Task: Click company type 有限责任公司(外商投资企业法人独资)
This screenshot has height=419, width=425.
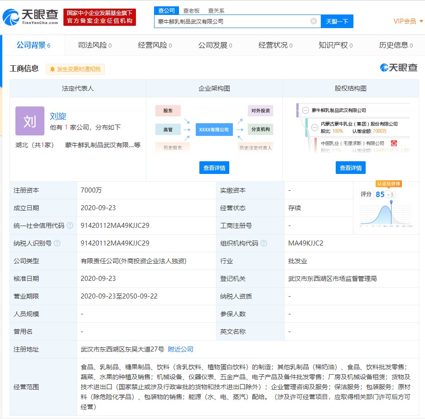Action: point(133,261)
